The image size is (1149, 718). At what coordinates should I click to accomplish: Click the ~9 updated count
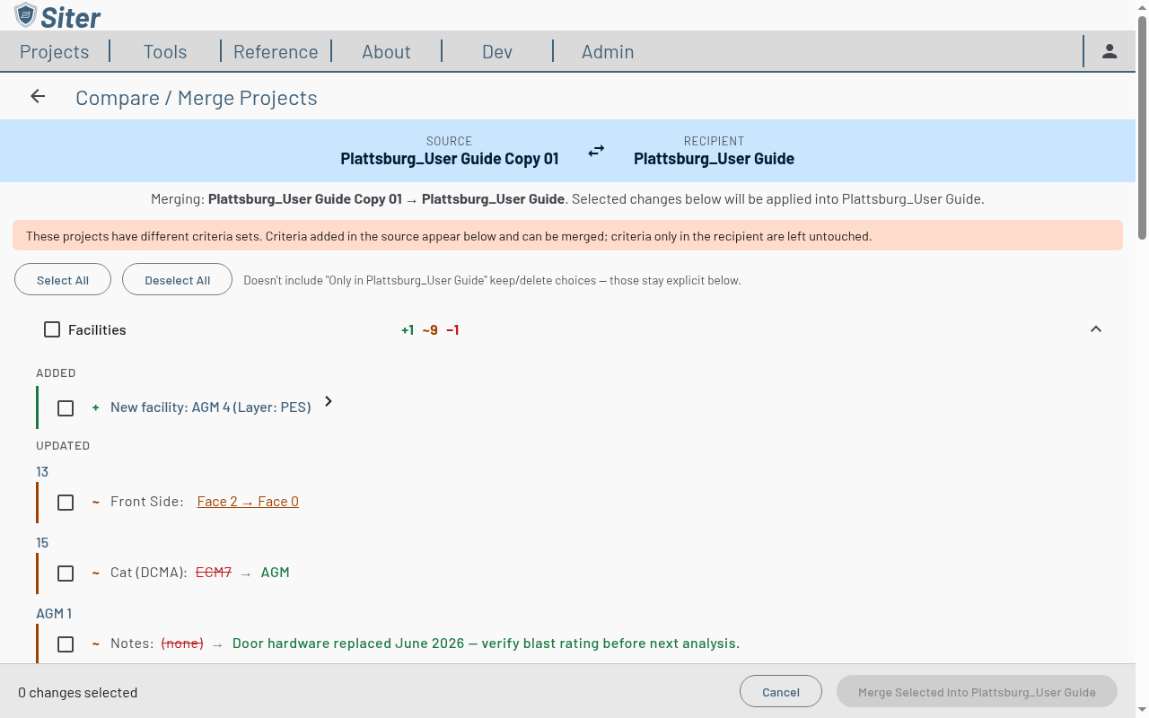point(430,330)
